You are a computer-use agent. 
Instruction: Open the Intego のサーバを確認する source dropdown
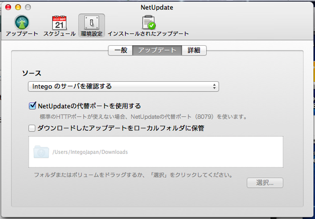coord(123,86)
